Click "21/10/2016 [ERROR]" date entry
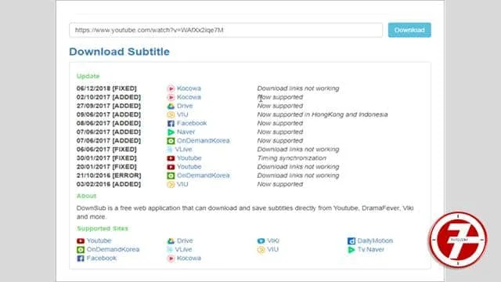 pyautogui.click(x=109, y=175)
